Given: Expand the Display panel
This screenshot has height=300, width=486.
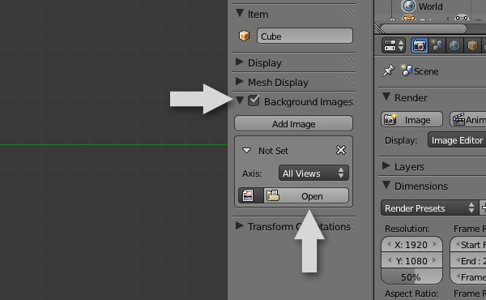Looking at the screenshot, I should pyautogui.click(x=239, y=62).
